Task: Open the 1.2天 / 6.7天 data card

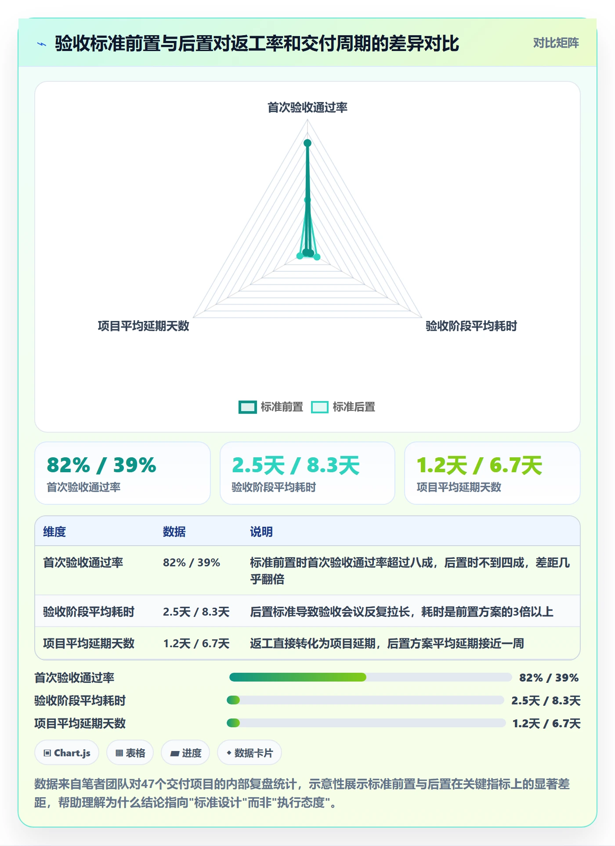Action: tap(492, 473)
